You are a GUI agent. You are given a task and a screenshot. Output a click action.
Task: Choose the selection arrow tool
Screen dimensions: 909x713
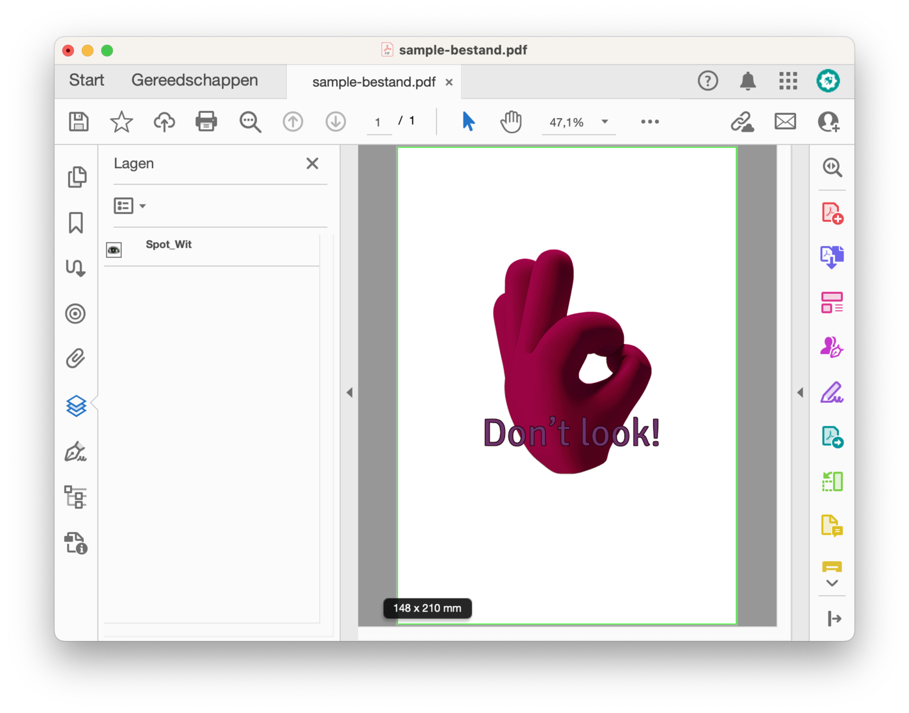tap(468, 121)
